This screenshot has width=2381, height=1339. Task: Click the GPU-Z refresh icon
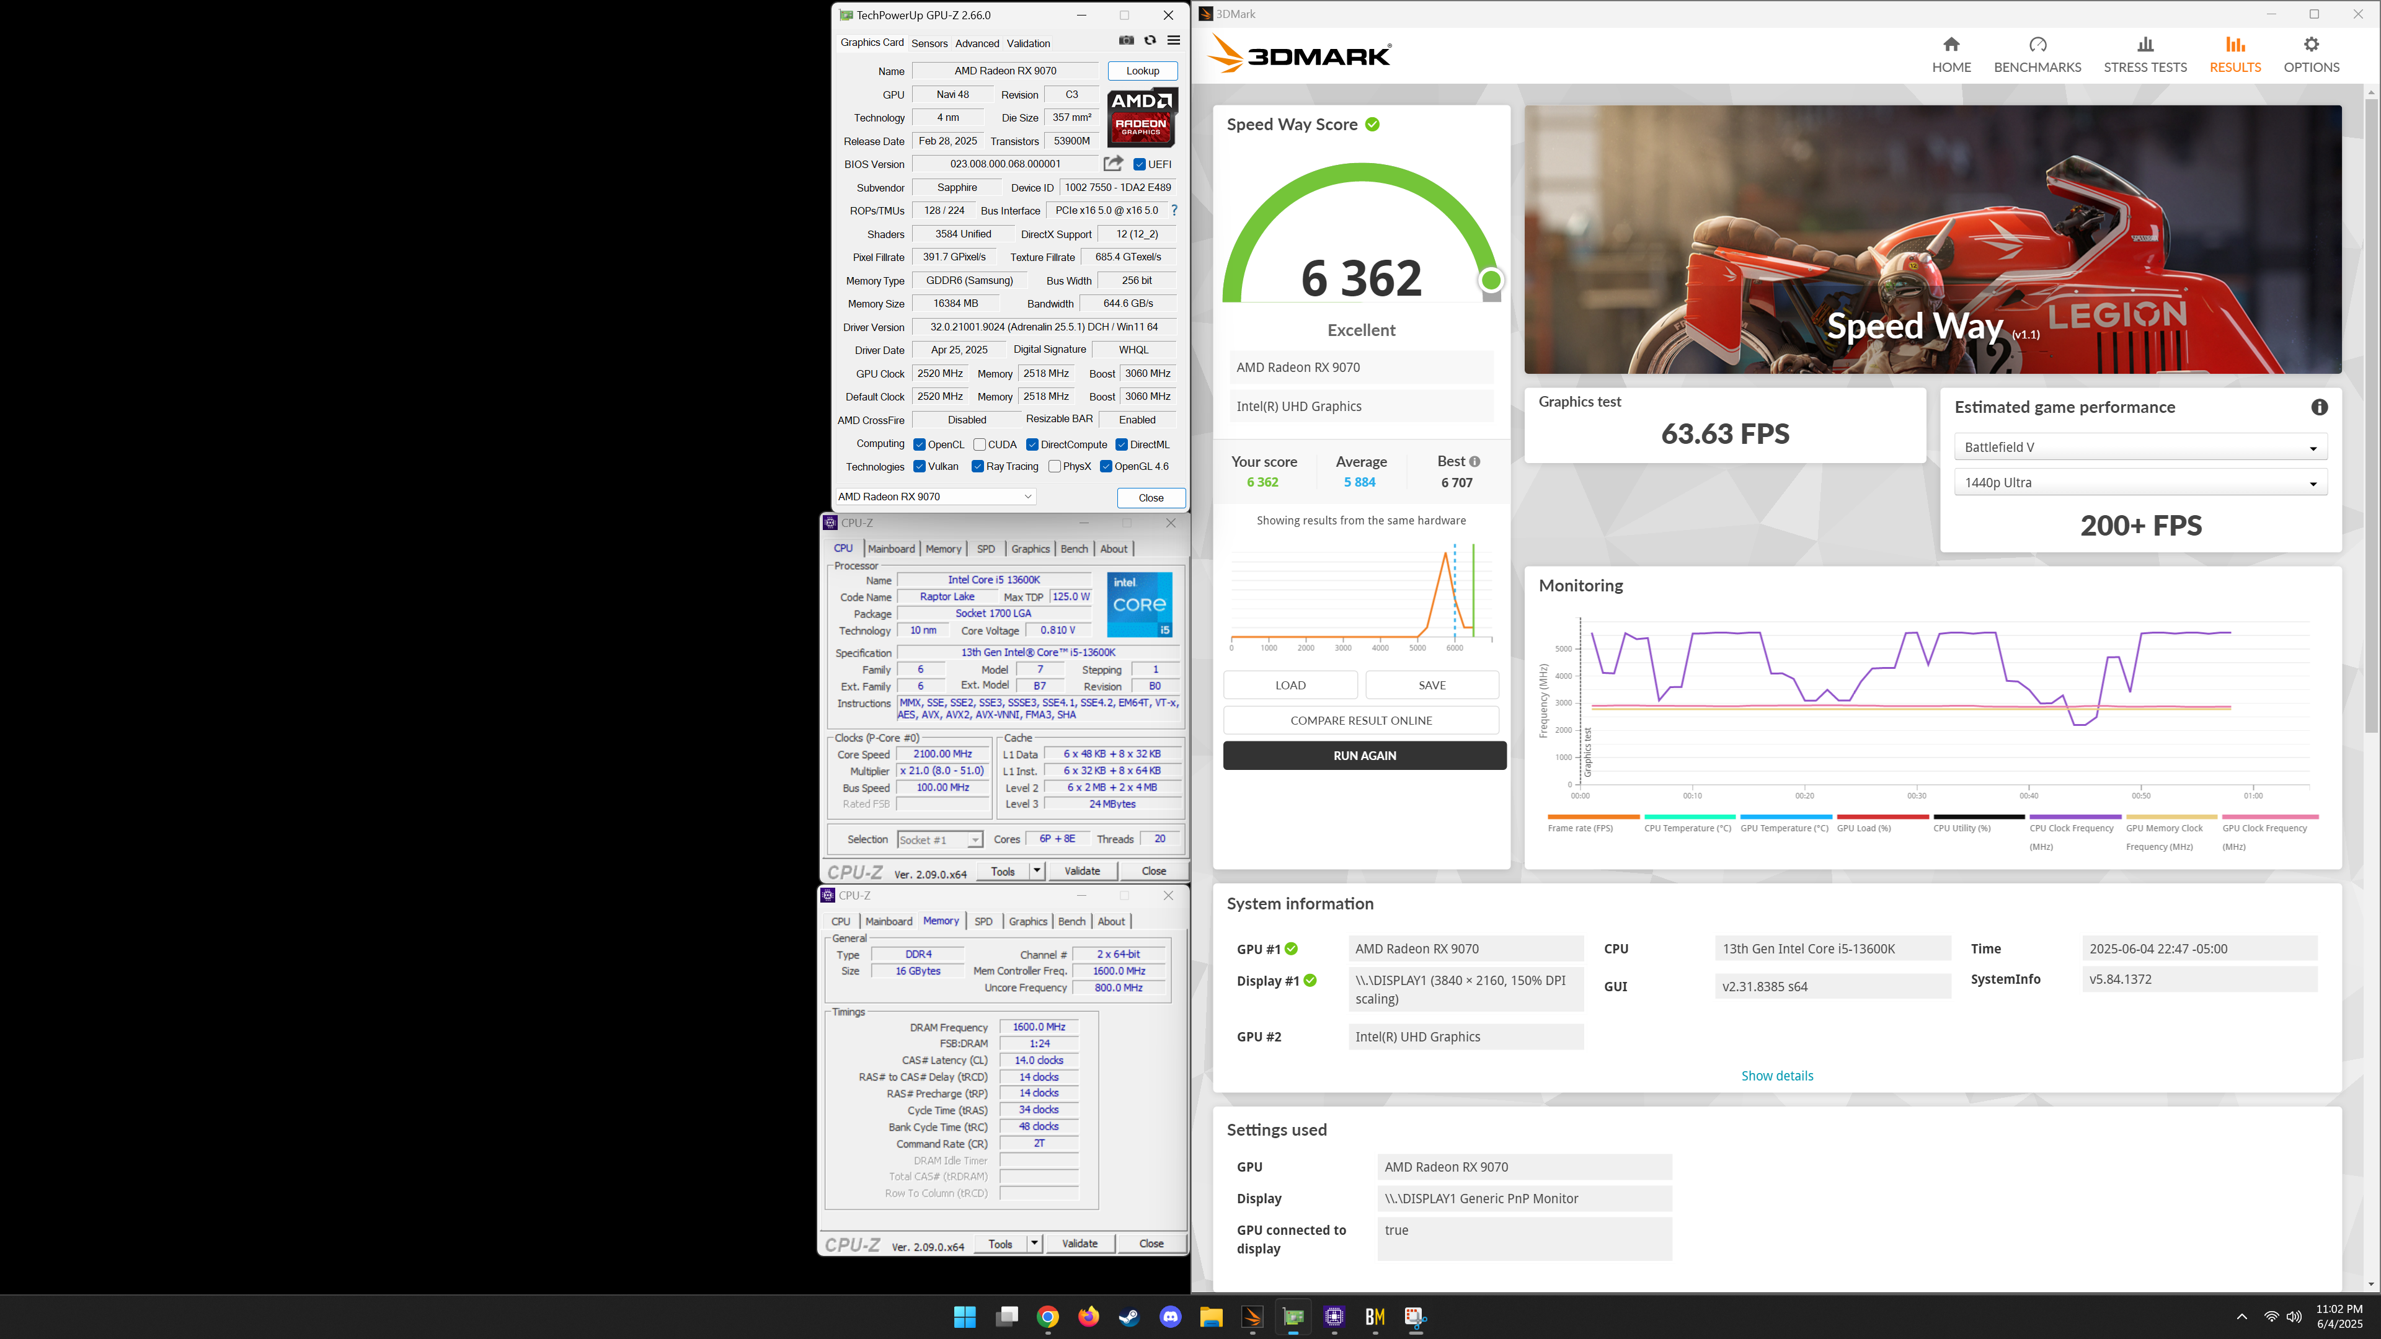pos(1150,41)
